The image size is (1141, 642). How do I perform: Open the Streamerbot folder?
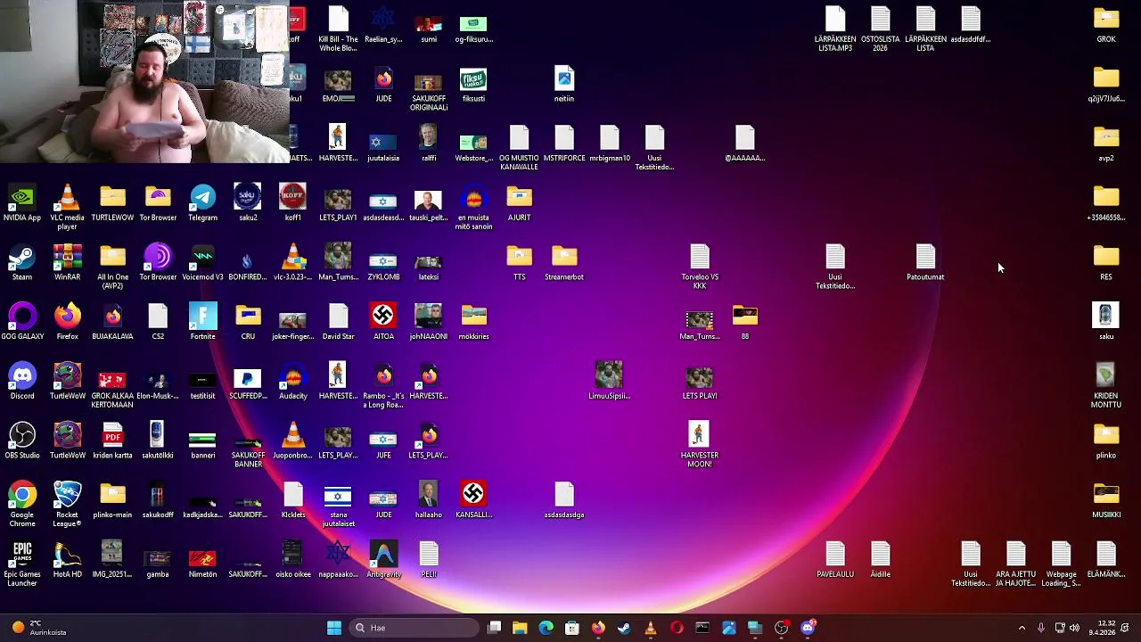pos(564,263)
